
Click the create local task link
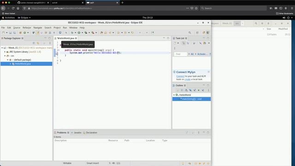coord(188,79)
